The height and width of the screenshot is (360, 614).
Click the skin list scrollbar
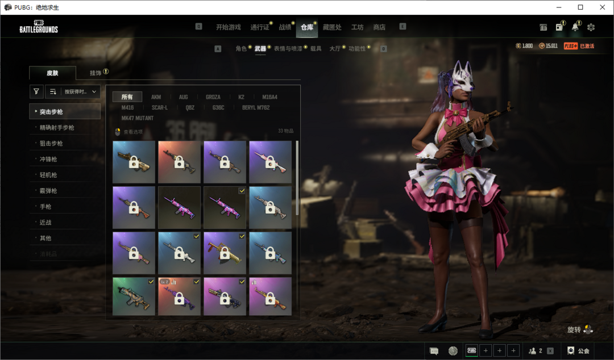297,178
